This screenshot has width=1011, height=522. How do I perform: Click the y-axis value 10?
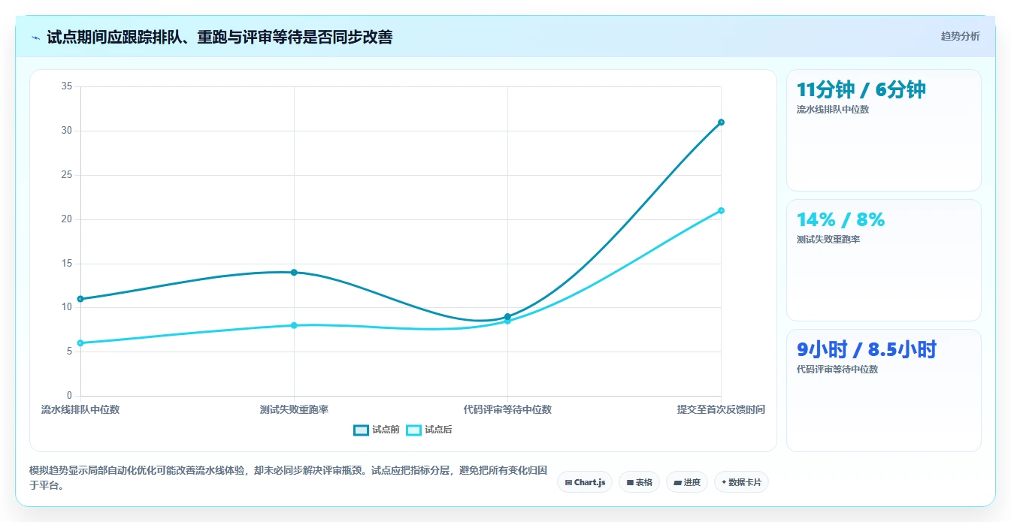click(66, 307)
